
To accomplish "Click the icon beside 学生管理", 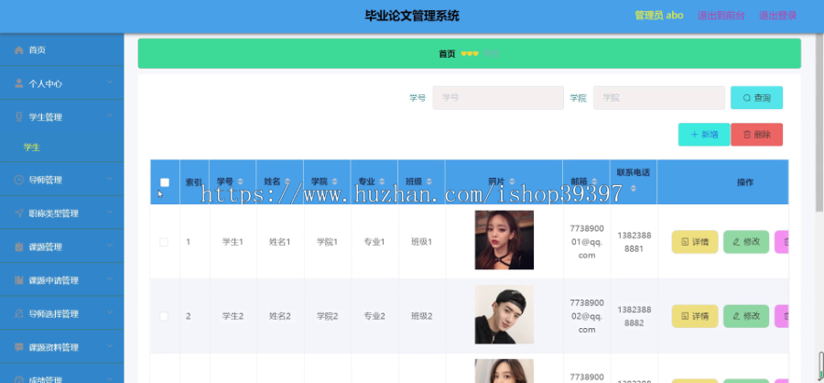I will 19,116.
